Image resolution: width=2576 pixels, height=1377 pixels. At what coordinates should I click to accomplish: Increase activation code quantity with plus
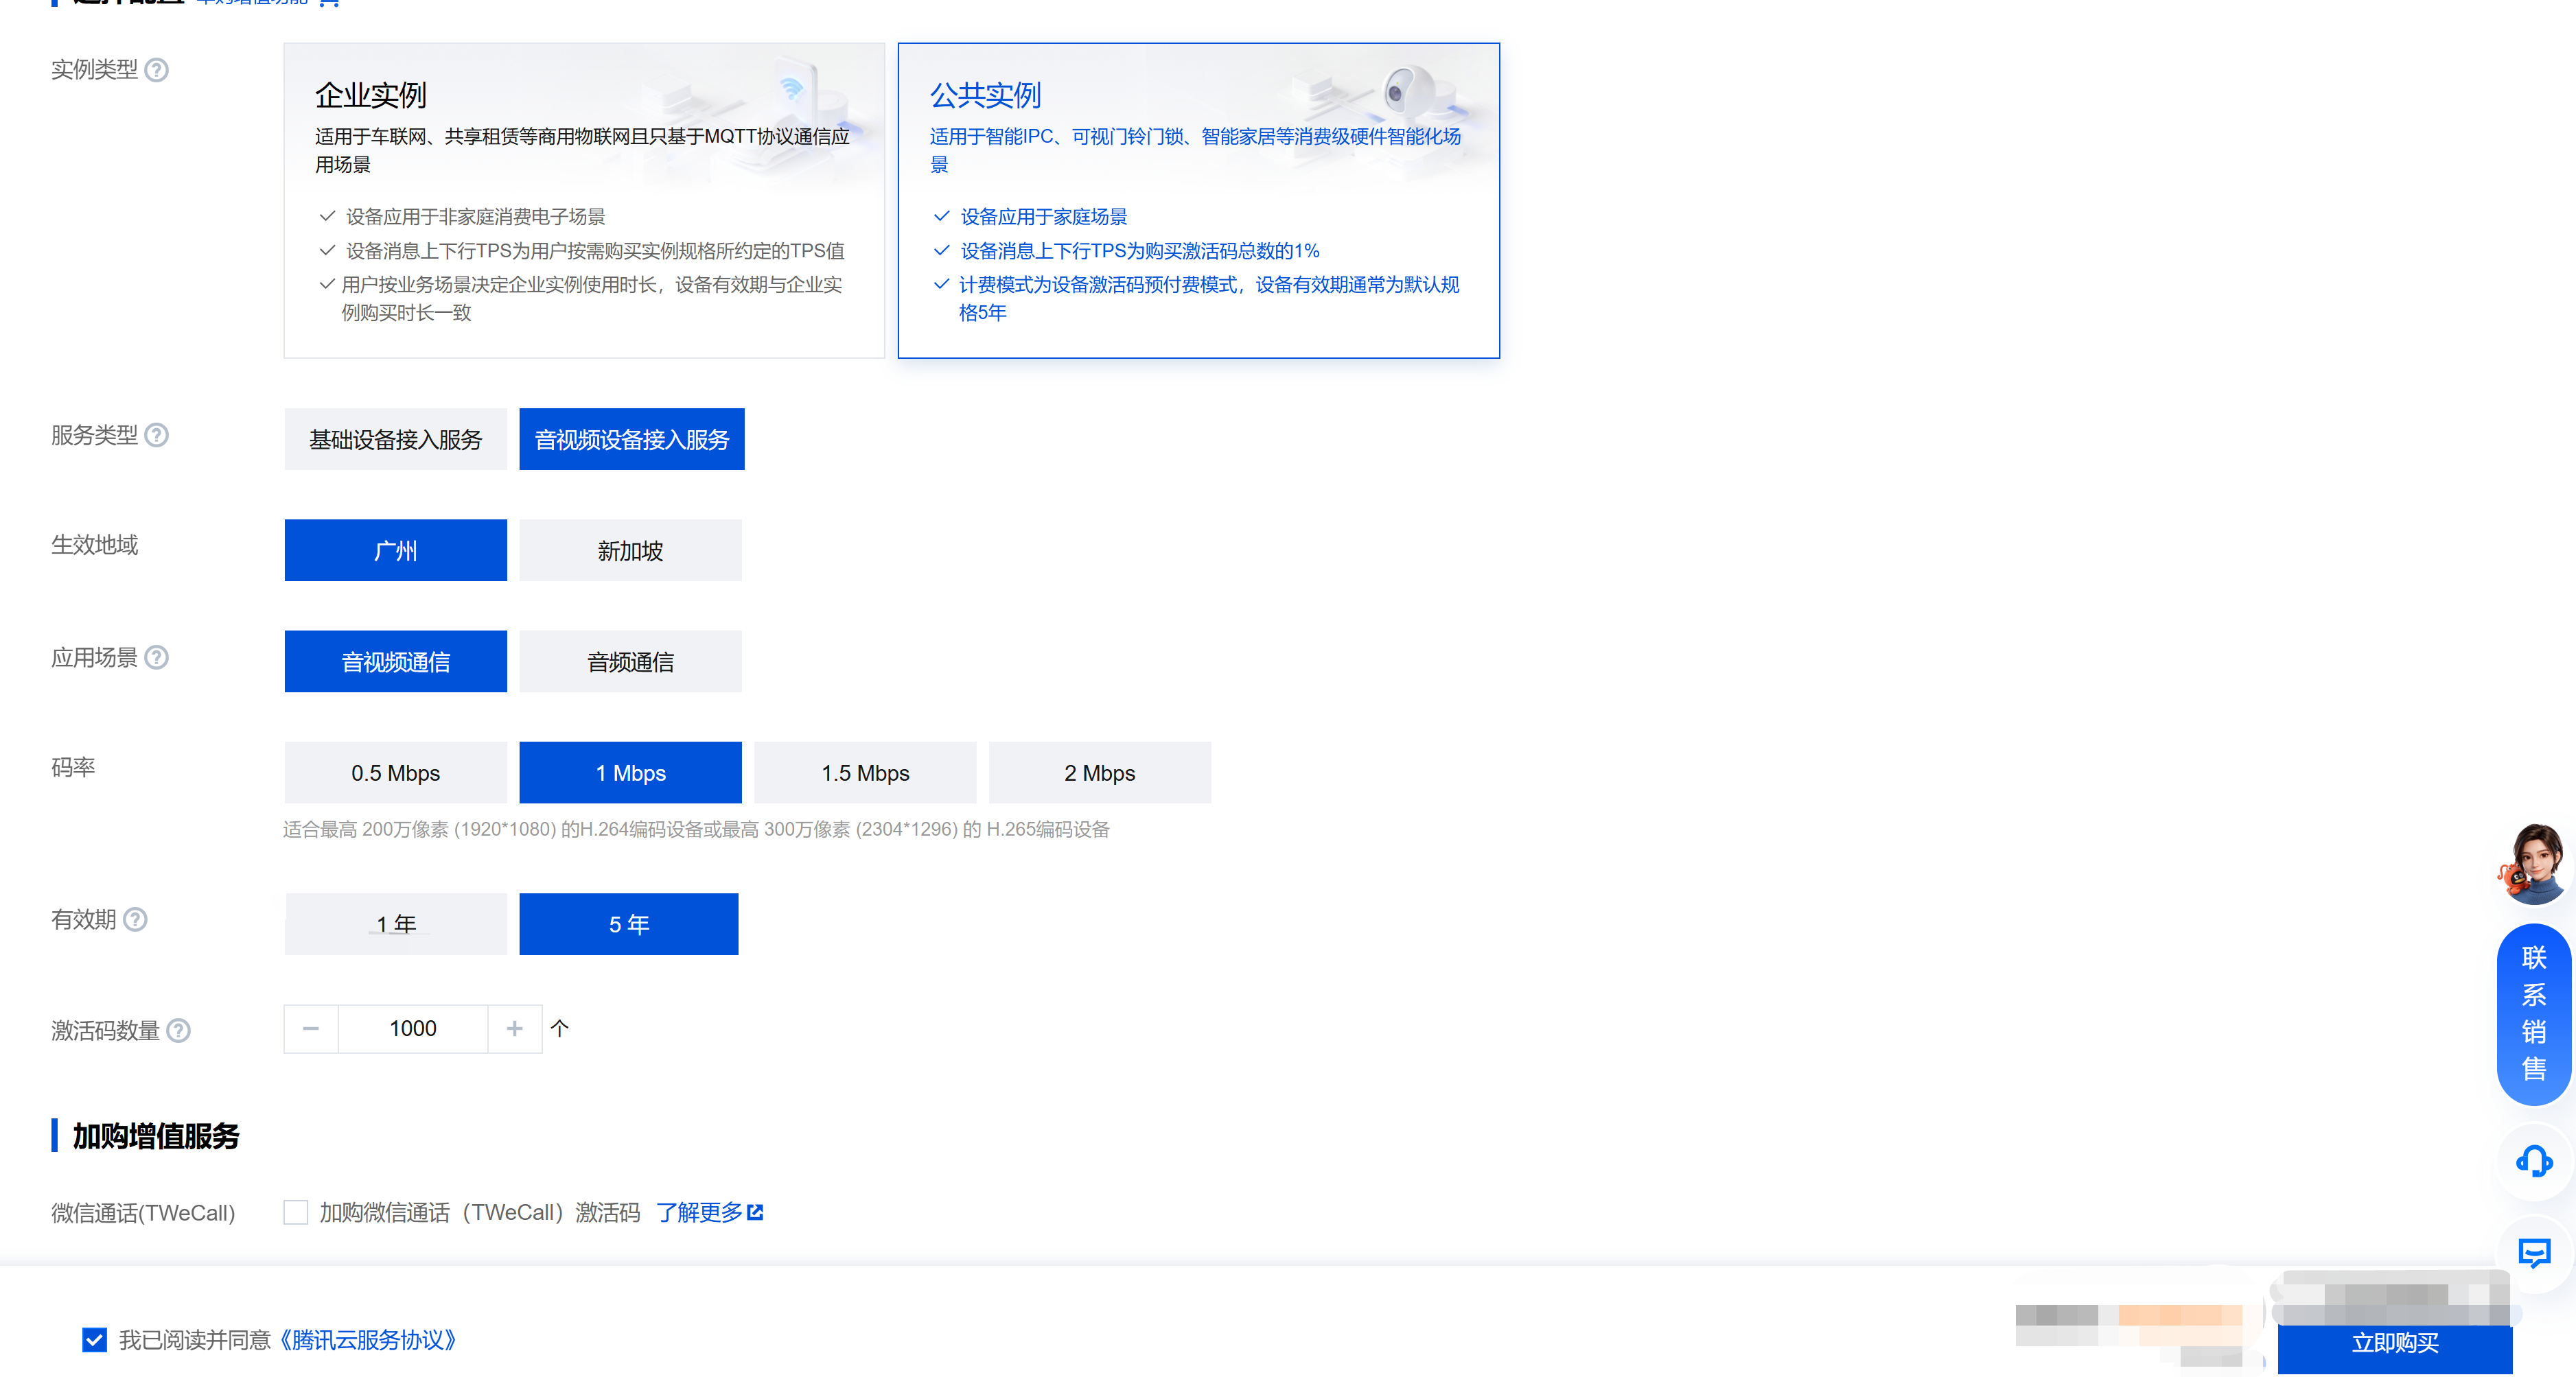coord(515,1028)
